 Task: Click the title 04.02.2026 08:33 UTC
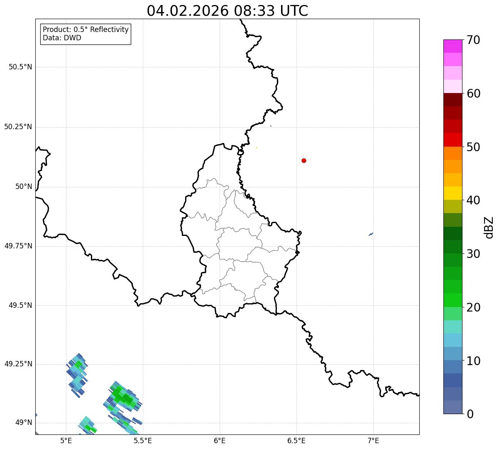click(227, 11)
